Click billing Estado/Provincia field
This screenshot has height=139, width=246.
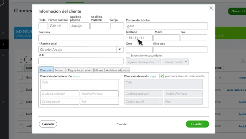point(99,94)
